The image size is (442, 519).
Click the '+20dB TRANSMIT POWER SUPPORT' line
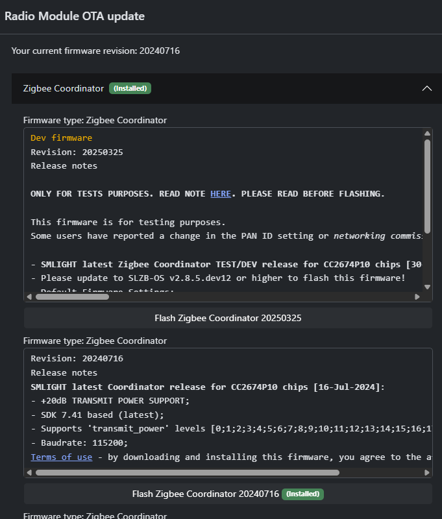click(x=110, y=401)
